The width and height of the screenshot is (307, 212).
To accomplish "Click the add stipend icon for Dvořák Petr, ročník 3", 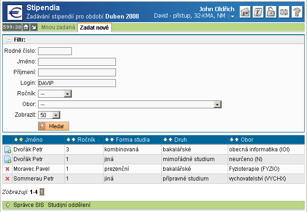I will coord(7,150).
